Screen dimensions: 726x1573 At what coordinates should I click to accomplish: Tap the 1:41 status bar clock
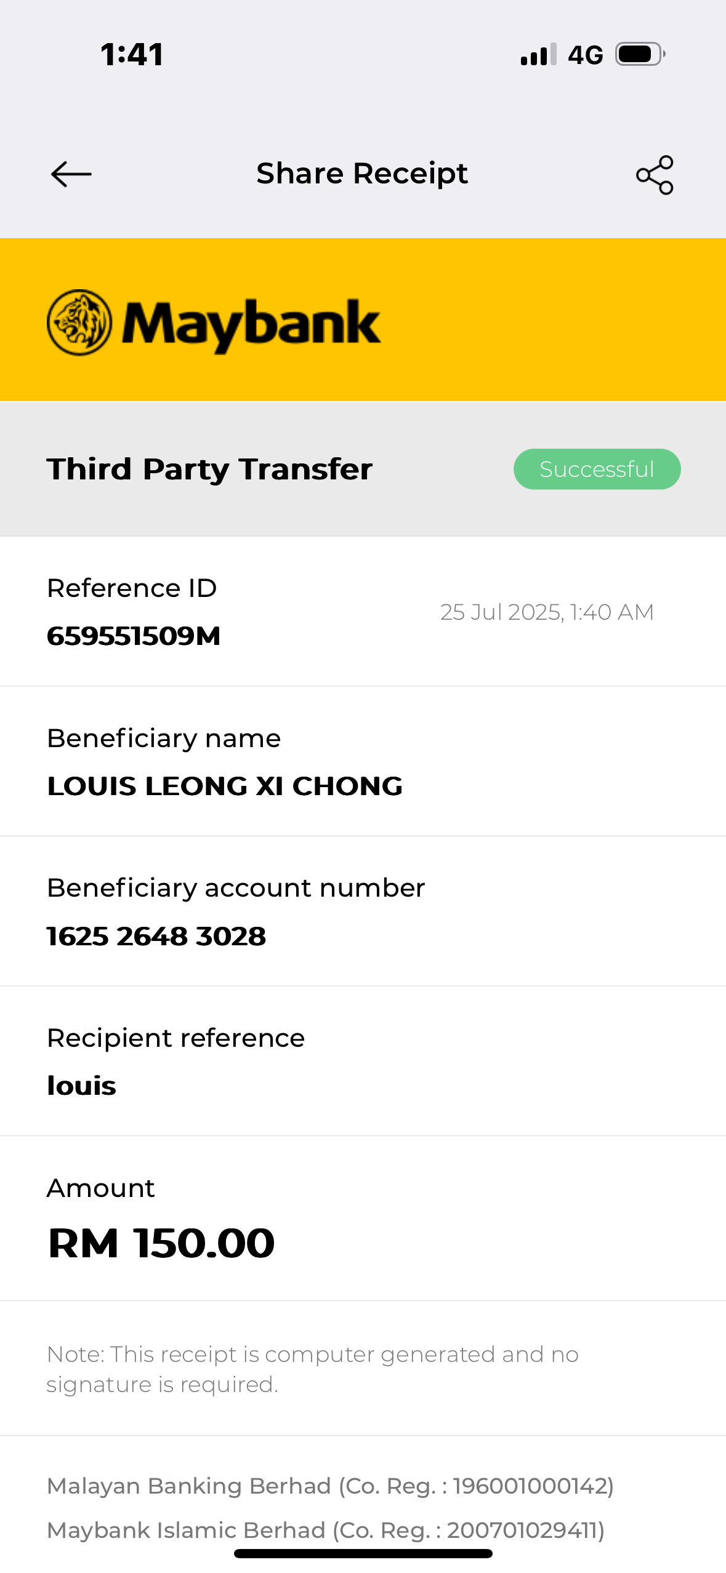tap(132, 55)
